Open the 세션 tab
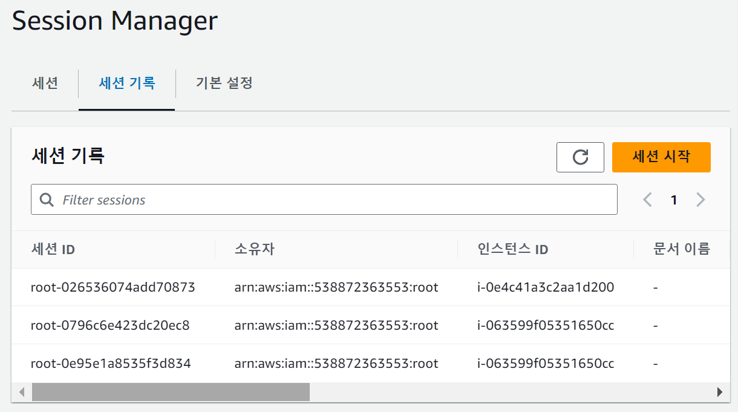738x412 pixels. (x=45, y=83)
